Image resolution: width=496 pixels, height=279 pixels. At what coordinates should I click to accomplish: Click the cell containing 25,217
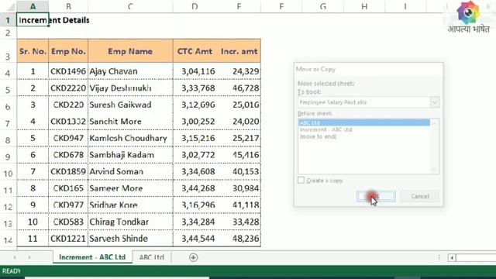[x=239, y=138]
